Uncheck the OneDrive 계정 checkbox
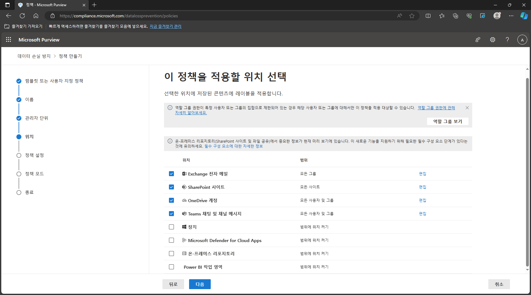The width and height of the screenshot is (531, 295). click(171, 200)
